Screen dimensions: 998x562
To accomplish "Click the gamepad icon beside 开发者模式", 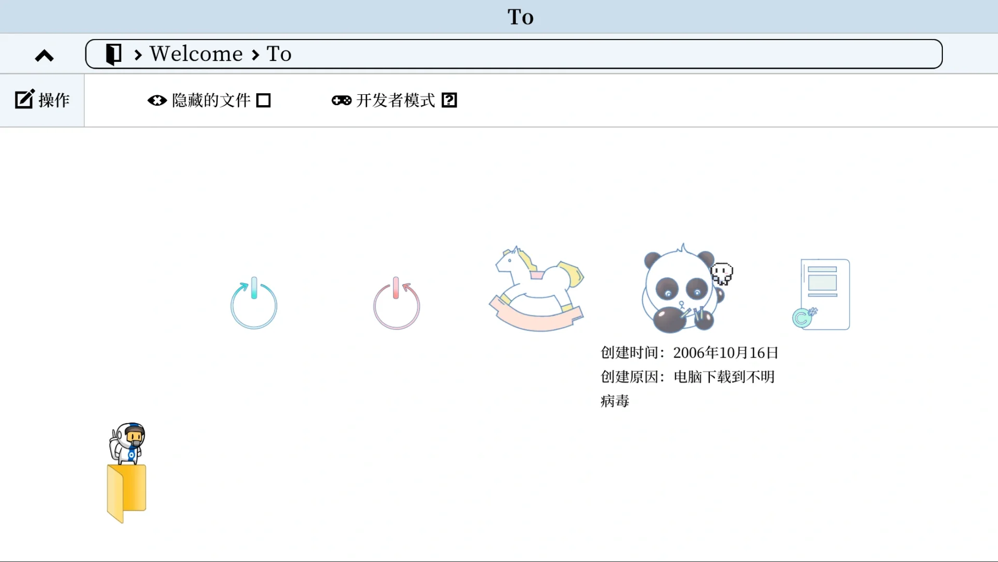I will point(341,100).
